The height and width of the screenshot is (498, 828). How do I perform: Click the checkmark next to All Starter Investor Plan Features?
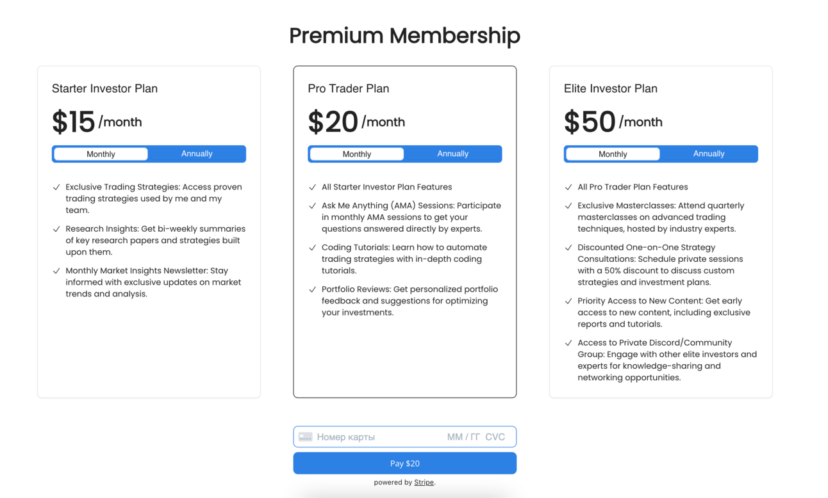pyautogui.click(x=312, y=188)
